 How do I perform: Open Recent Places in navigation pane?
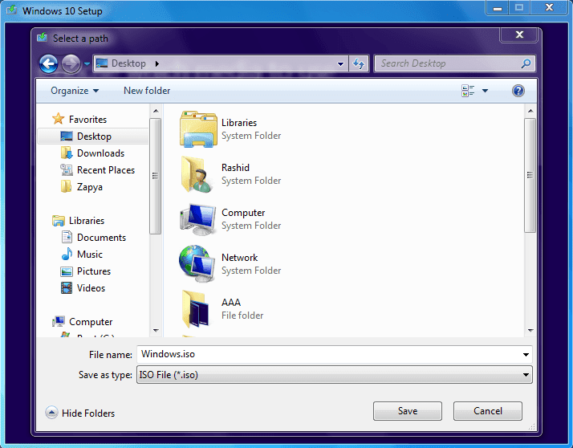(106, 169)
